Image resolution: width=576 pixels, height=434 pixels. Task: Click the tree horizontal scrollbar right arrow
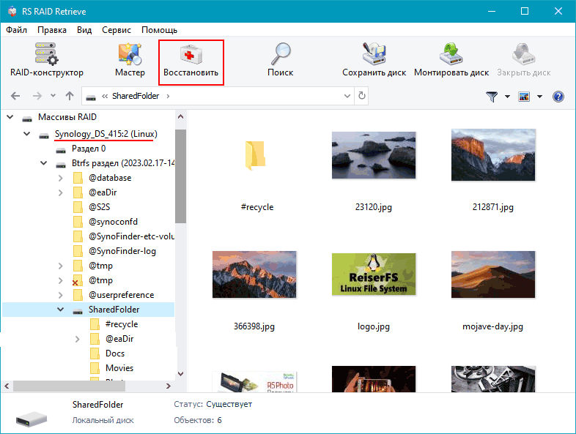coord(169,386)
